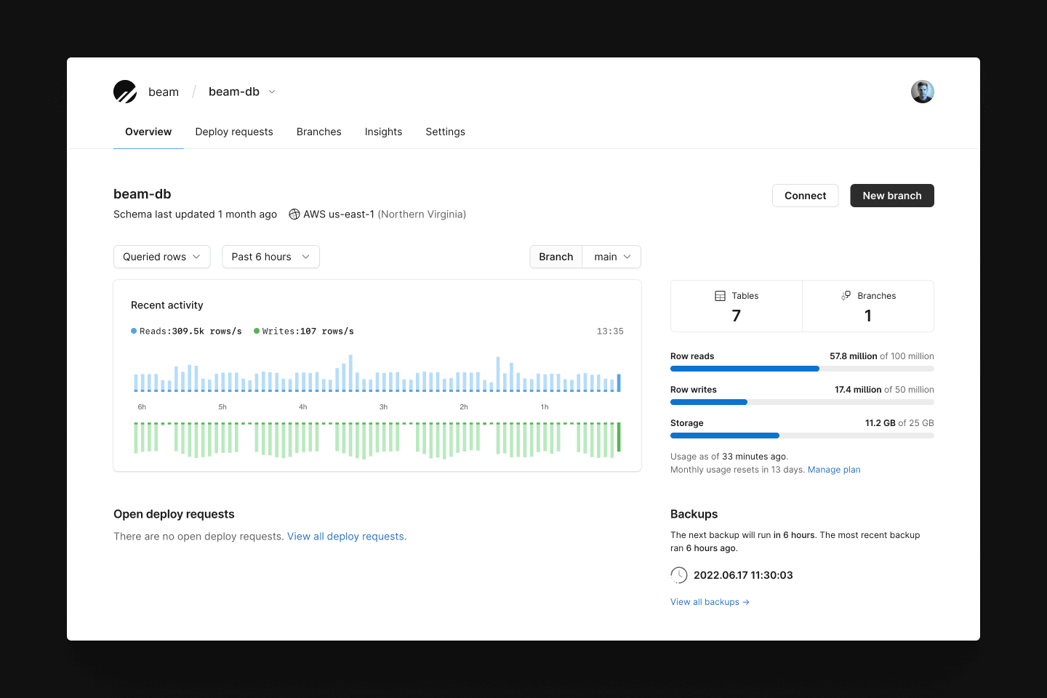Click the green Writes legend dot
This screenshot has height=698, width=1047.
[257, 332]
